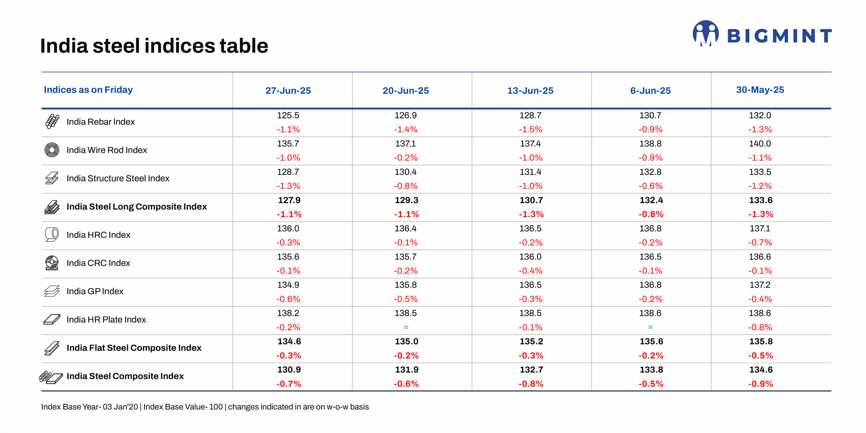
Task: Click the Indices as on Friday header
Action: [x=88, y=90]
